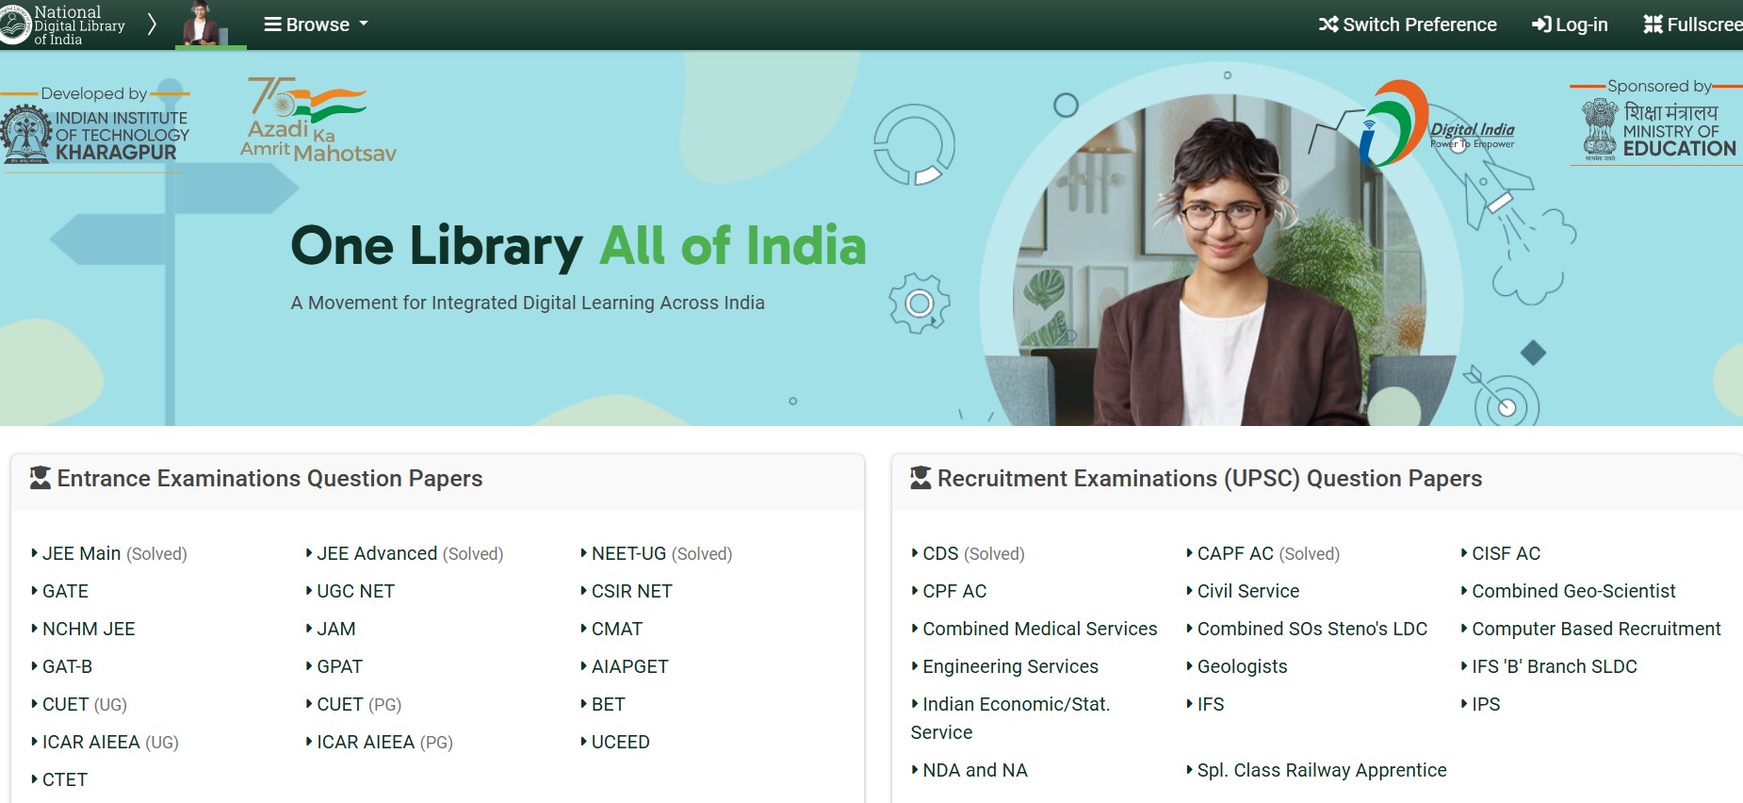The height and width of the screenshot is (803, 1743).
Task: Open the GATE question papers link
Action: pos(65,591)
